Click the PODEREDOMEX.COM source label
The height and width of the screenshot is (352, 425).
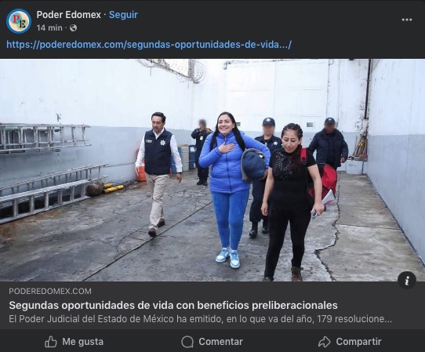pyautogui.click(x=50, y=292)
